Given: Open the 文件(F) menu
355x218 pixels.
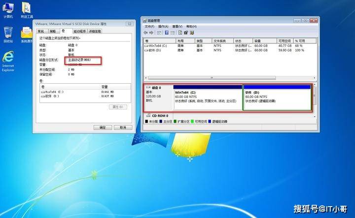Looking at the screenshot, I should click(x=149, y=27).
